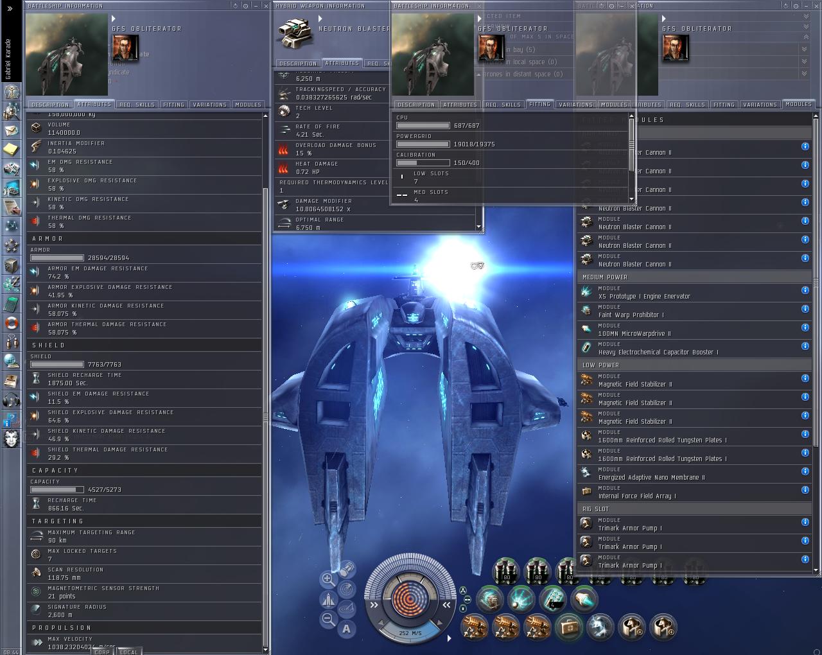The height and width of the screenshot is (655, 822).
Task: Open the Wallet icon in the Neocom
Action: (x=11, y=284)
